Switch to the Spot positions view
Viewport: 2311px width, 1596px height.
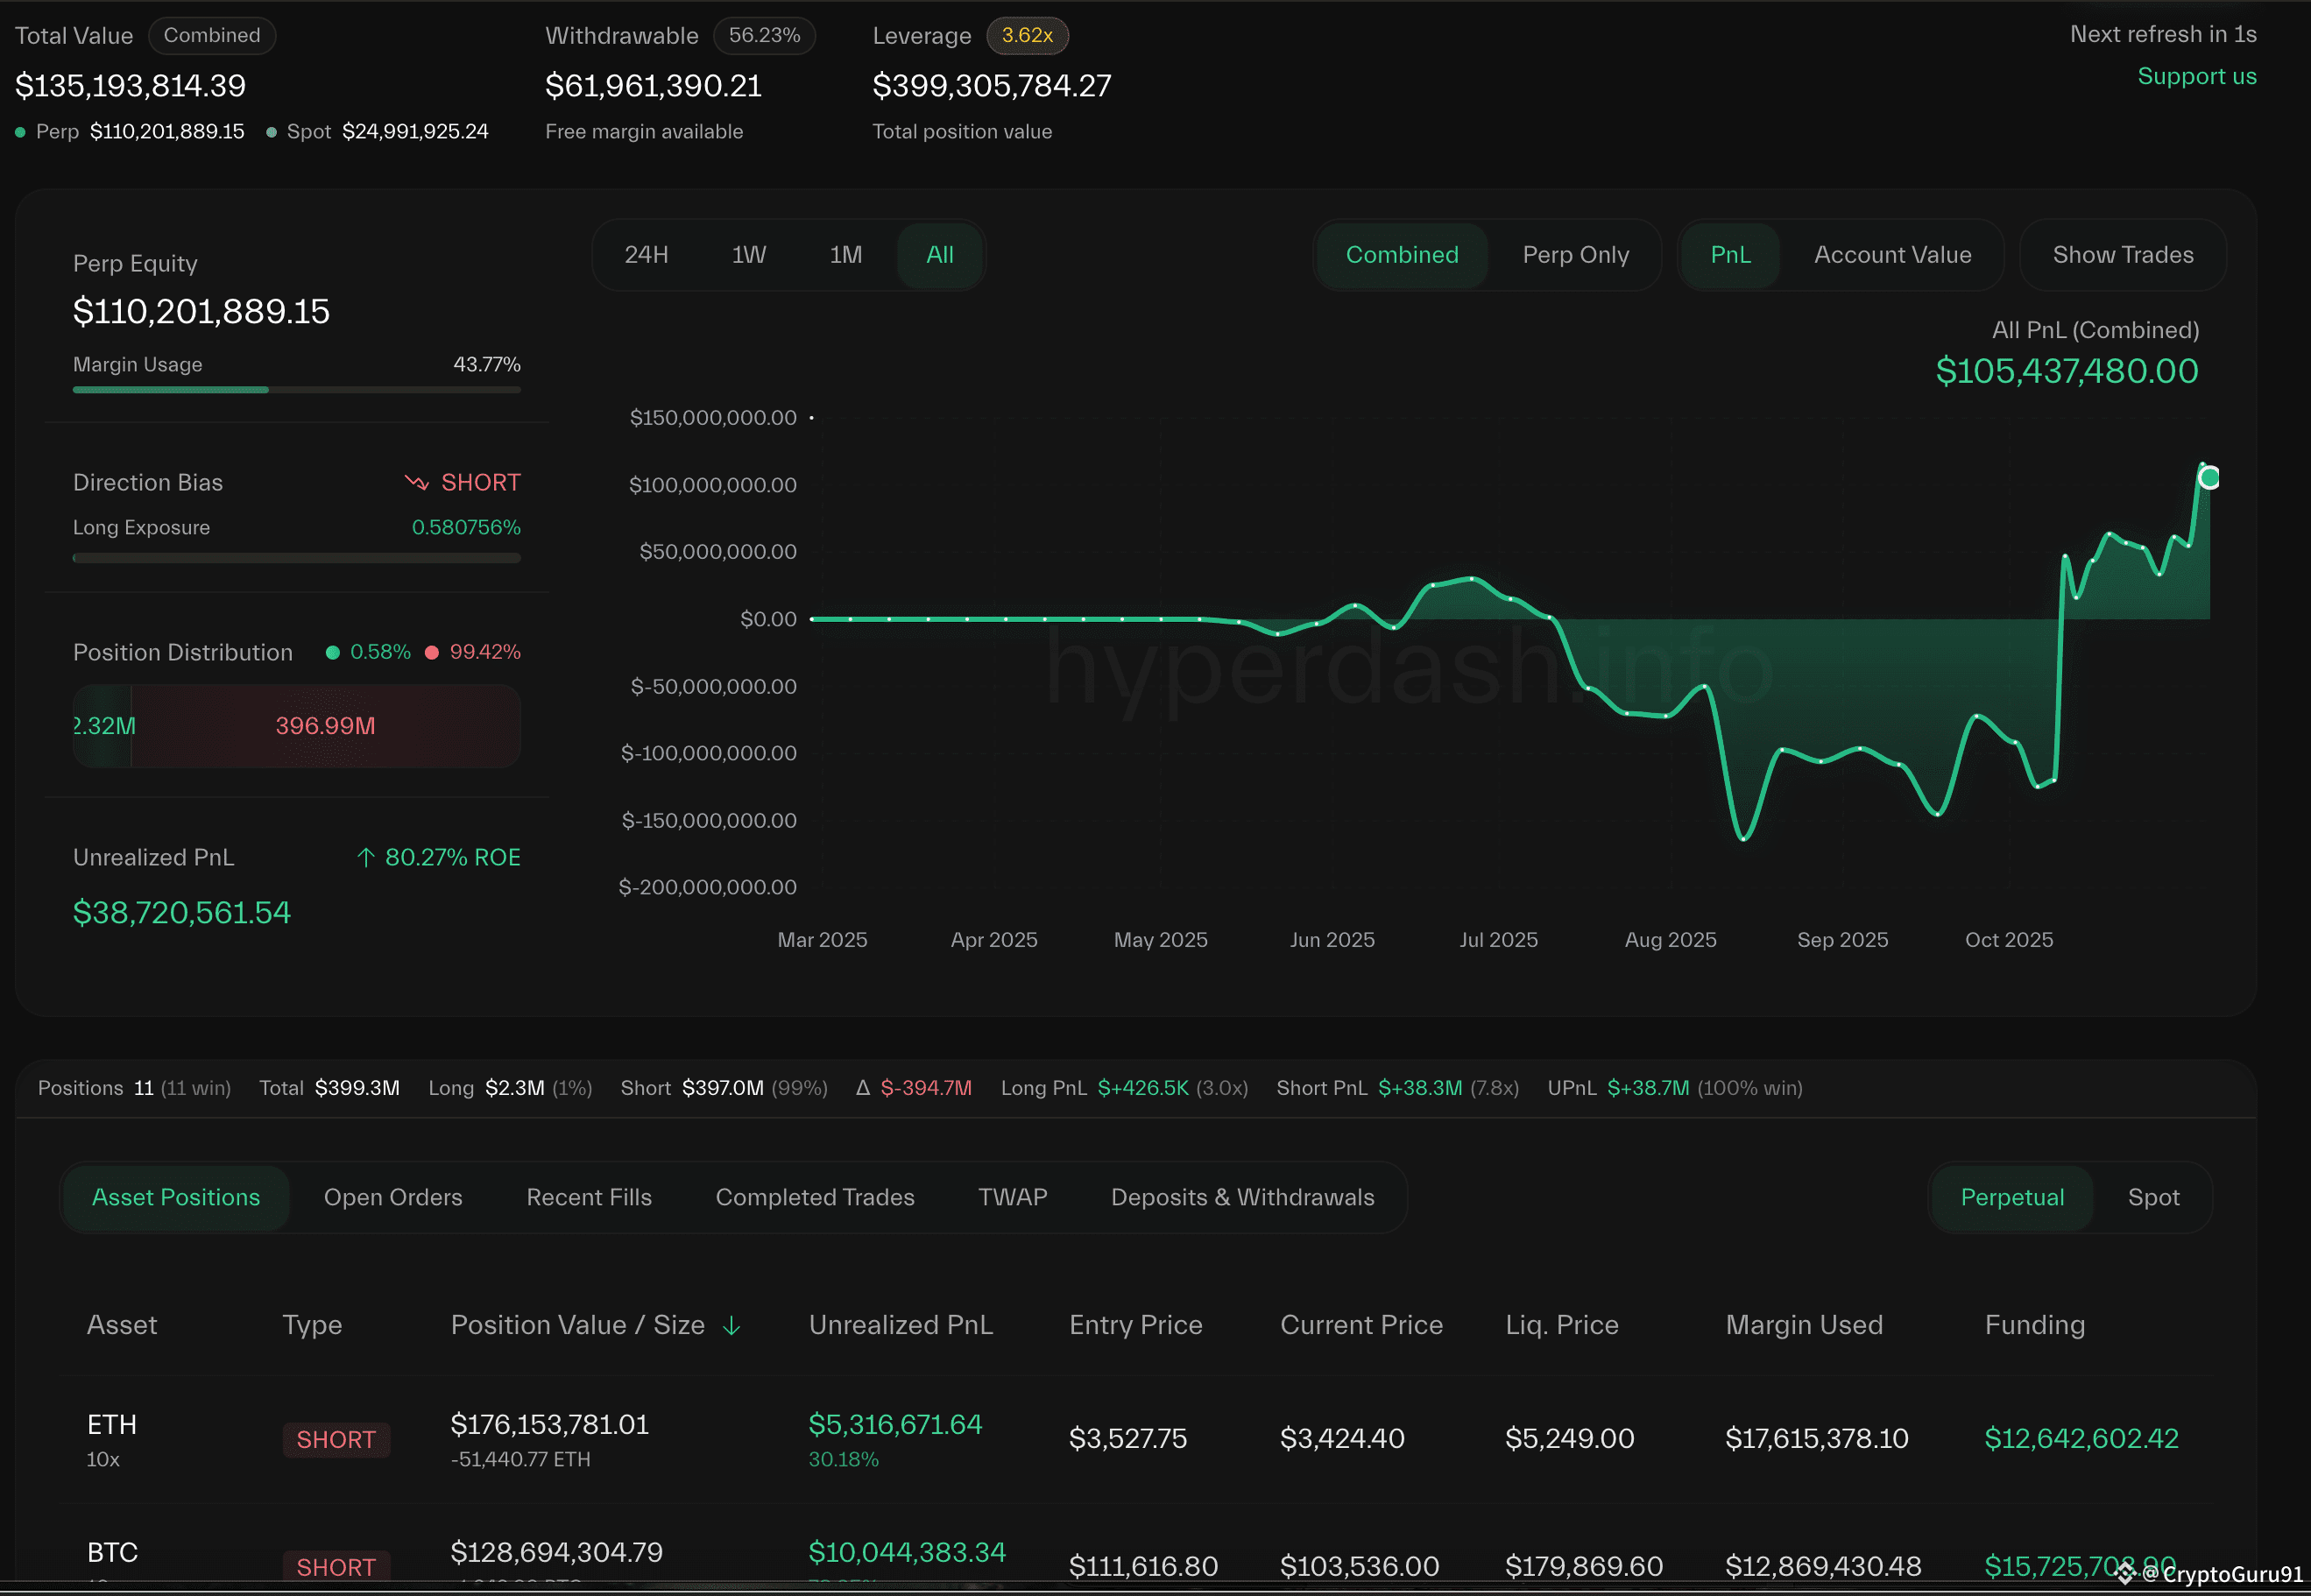point(2153,1197)
